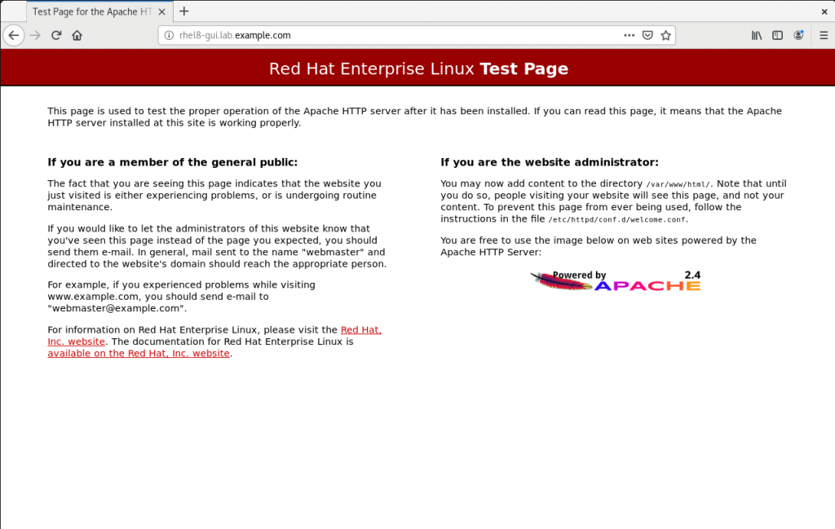Toggle the sidebar view icon

[x=777, y=36]
